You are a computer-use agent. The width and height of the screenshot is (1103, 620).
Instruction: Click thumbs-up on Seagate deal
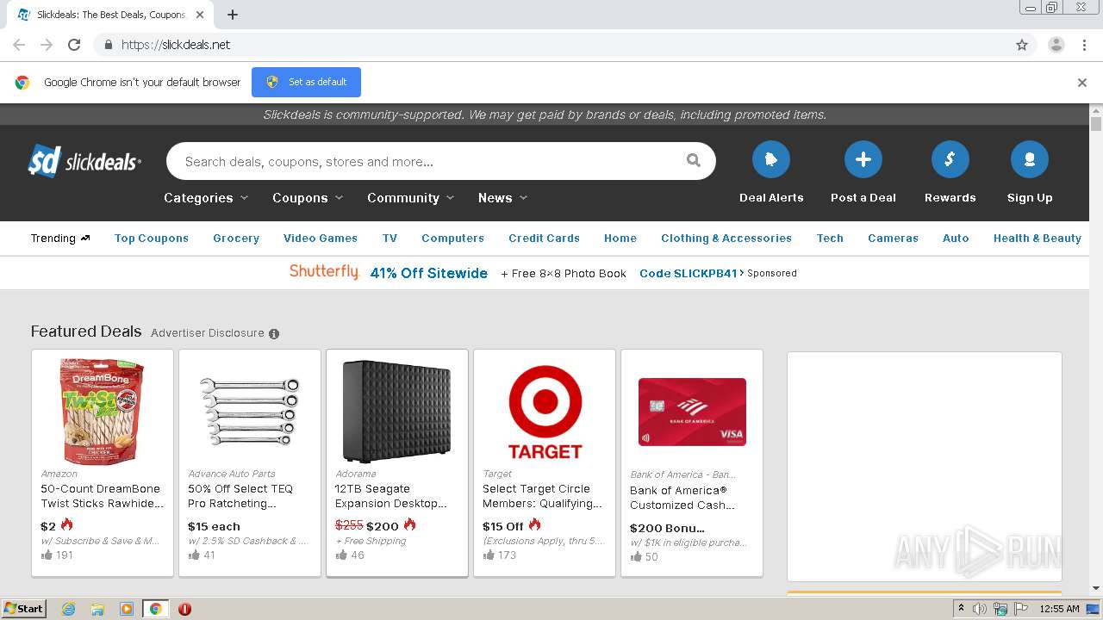coord(341,555)
